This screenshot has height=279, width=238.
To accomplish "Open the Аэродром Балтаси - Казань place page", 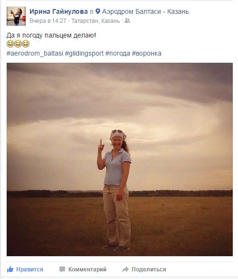I will point(146,11).
